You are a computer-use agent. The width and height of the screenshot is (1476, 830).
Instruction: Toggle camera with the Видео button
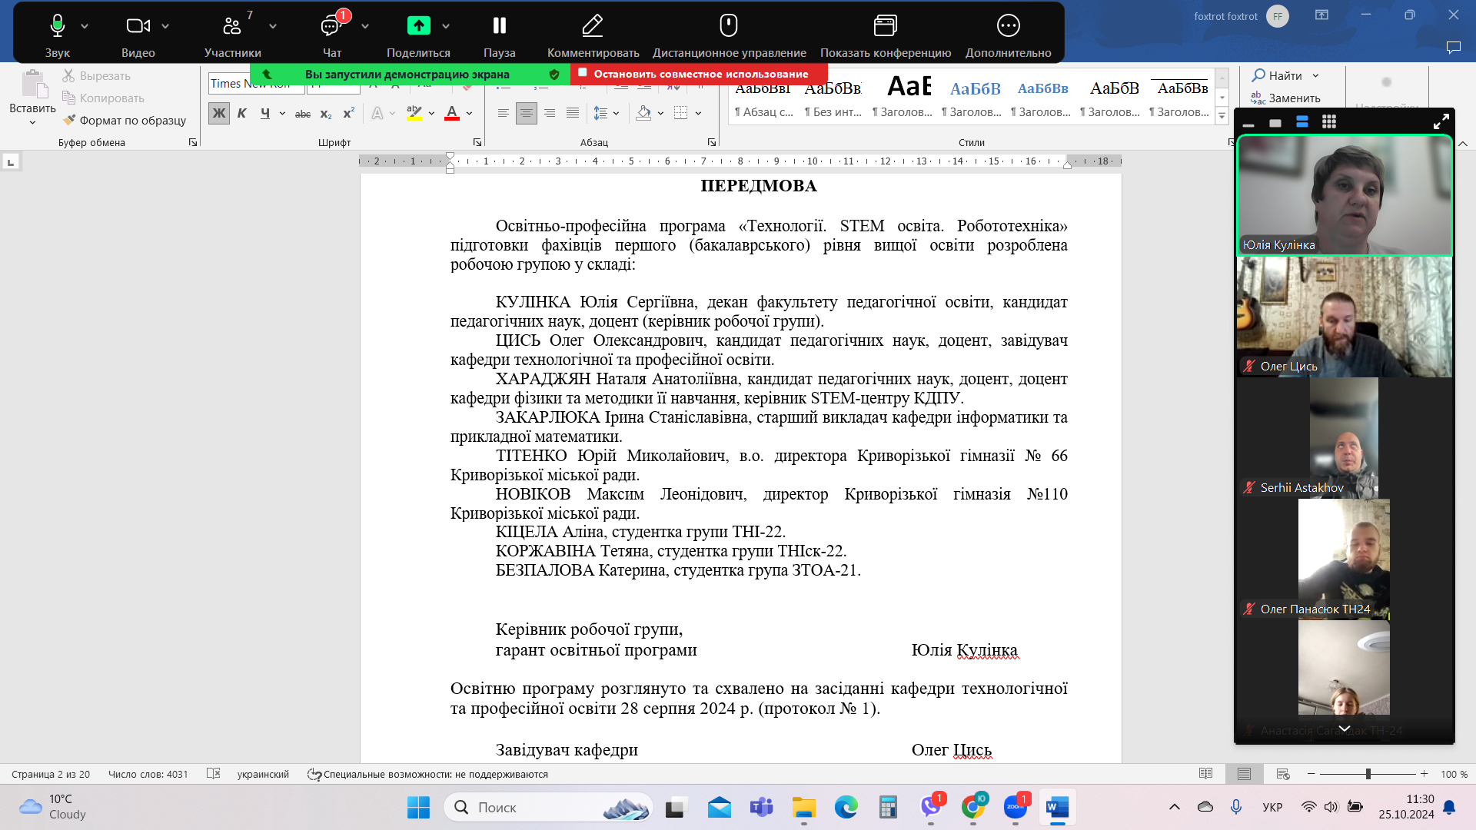138,35
